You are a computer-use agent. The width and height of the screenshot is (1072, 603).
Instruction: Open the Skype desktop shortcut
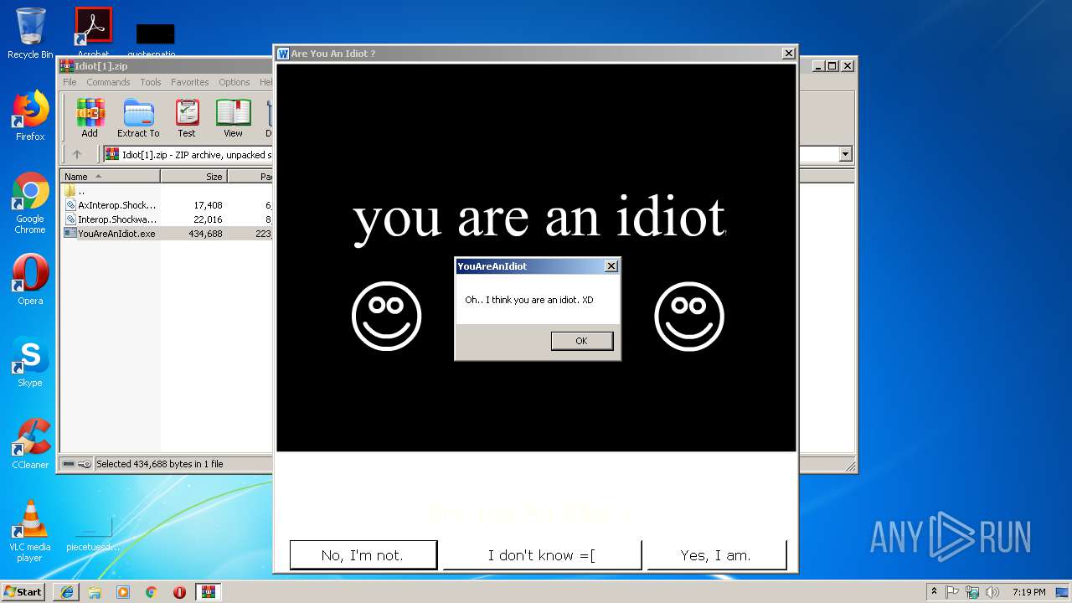click(x=30, y=362)
